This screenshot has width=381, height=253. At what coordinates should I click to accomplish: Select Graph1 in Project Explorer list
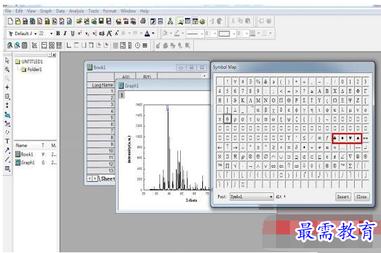tap(26, 163)
